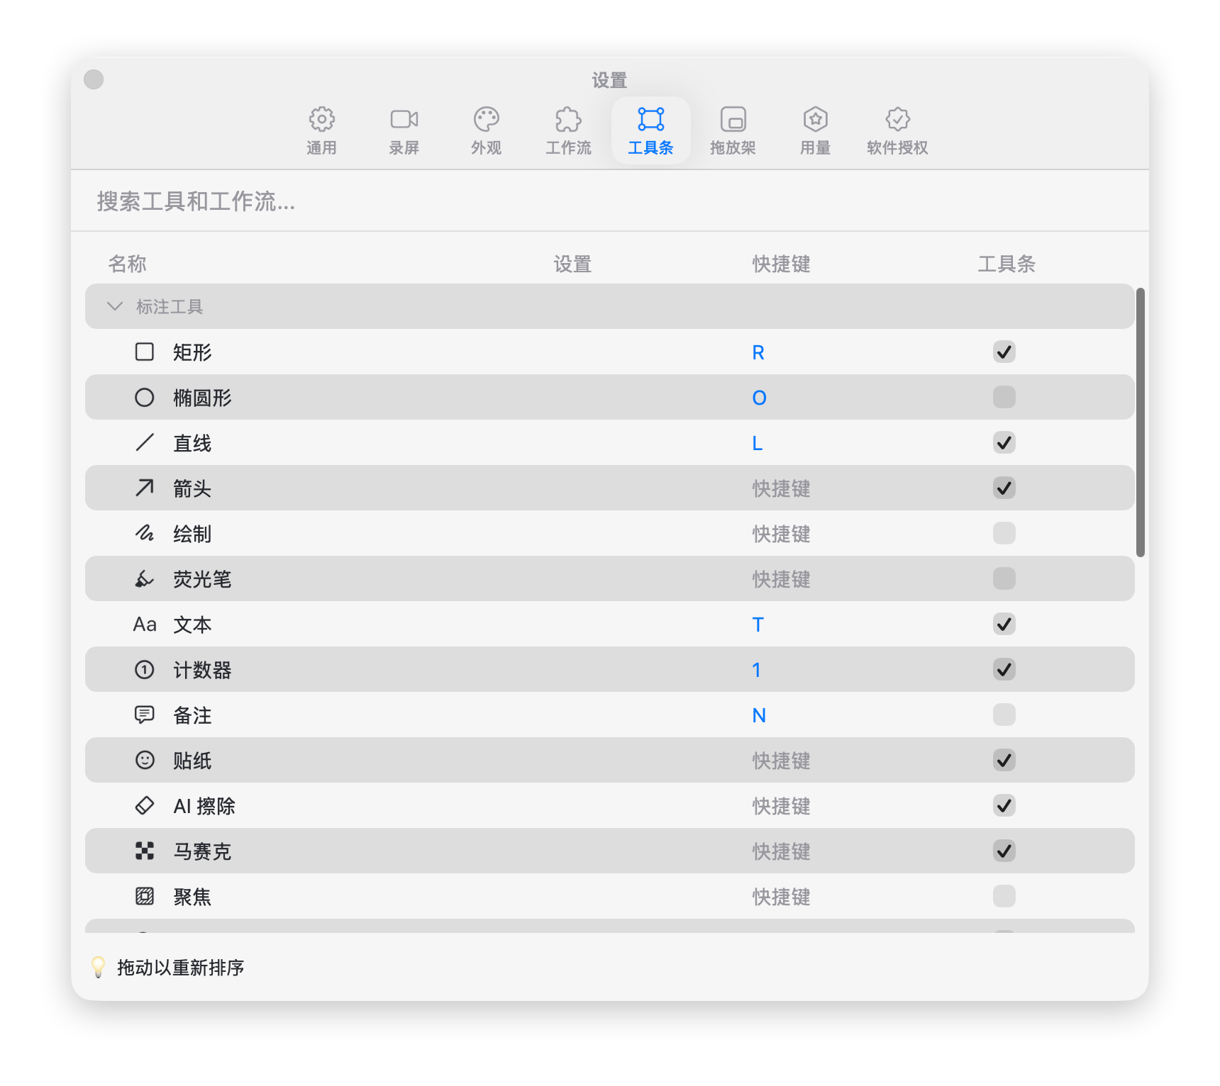Set a shortcut for AI 擦除

click(782, 806)
